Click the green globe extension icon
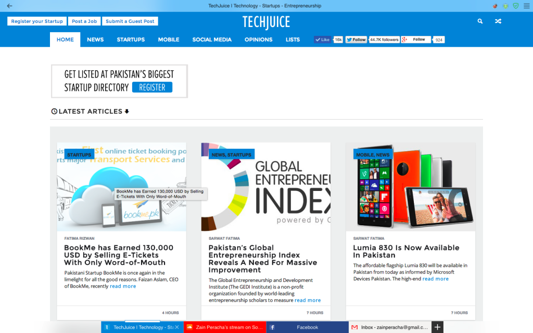The height and width of the screenshot is (333, 533). 504,5
